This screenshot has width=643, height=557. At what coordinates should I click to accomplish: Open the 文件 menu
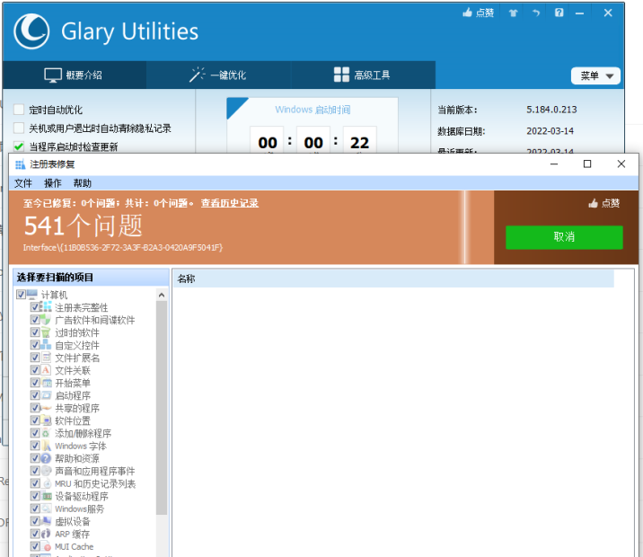pos(23,183)
